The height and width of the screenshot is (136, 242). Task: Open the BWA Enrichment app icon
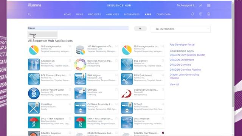[127, 79]
